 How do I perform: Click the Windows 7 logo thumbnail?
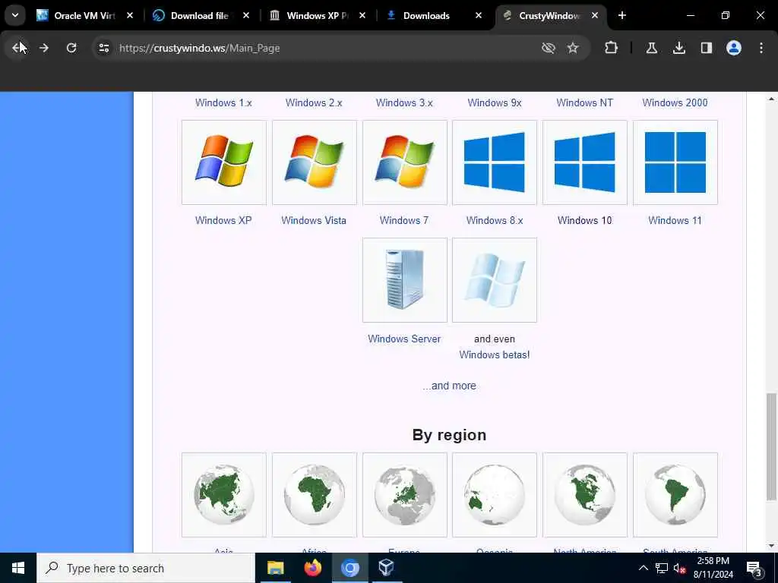(x=404, y=162)
